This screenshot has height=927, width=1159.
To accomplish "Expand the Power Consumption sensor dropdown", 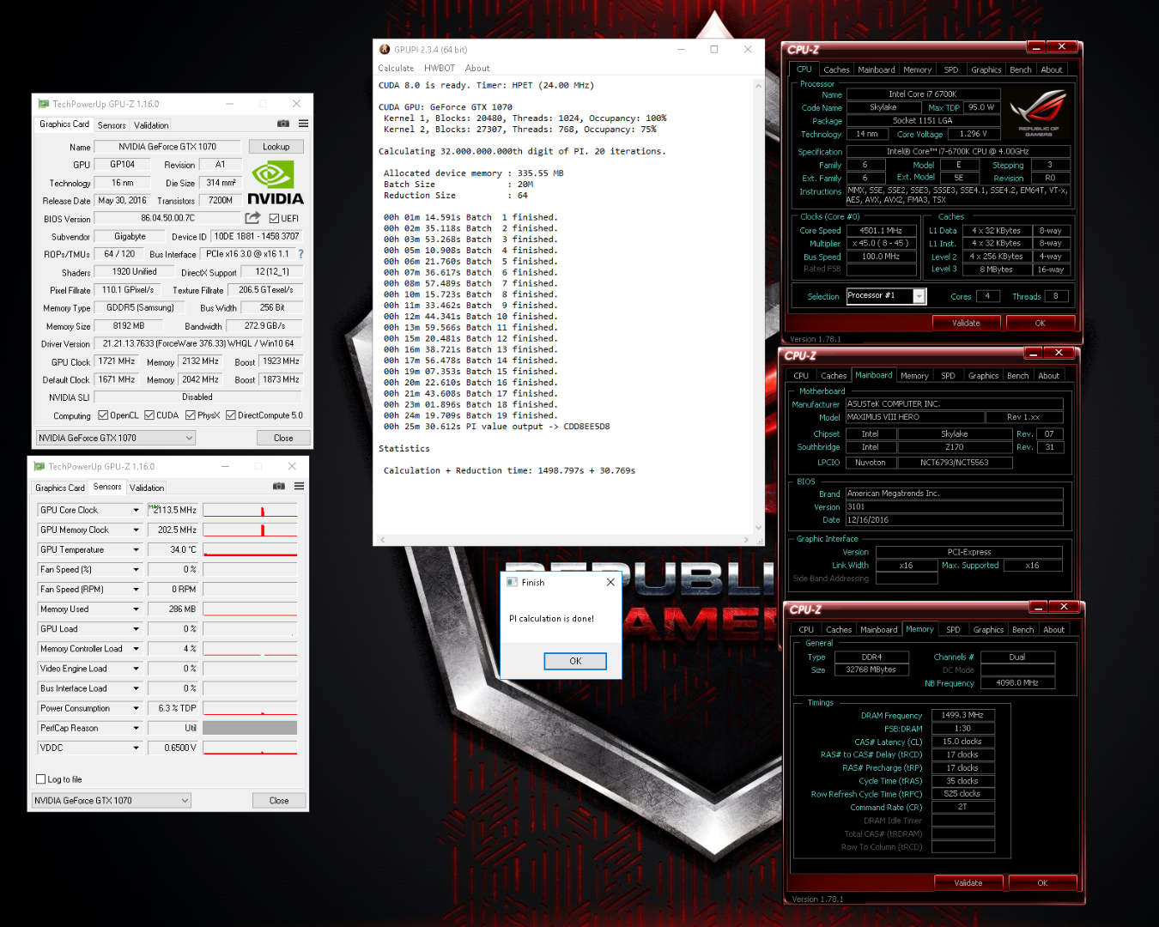I will click(136, 709).
